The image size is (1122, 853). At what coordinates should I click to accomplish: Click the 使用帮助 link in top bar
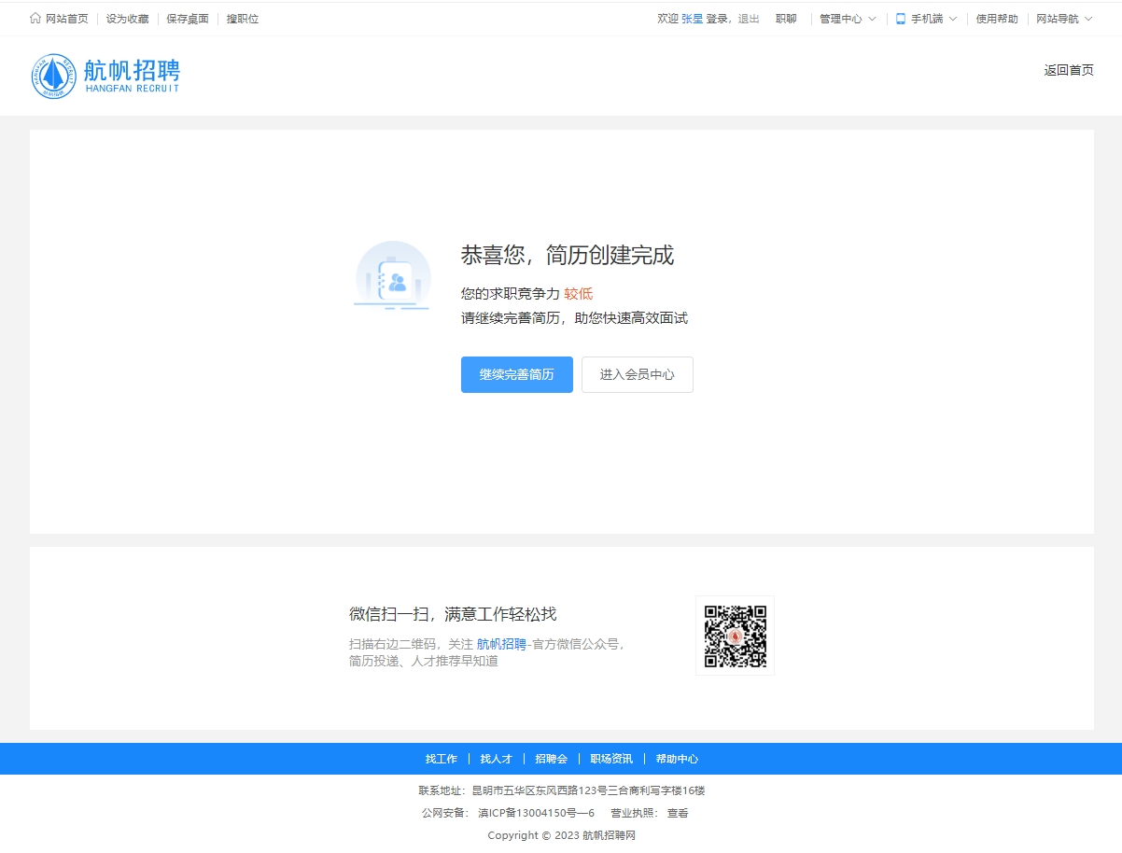[x=997, y=19]
